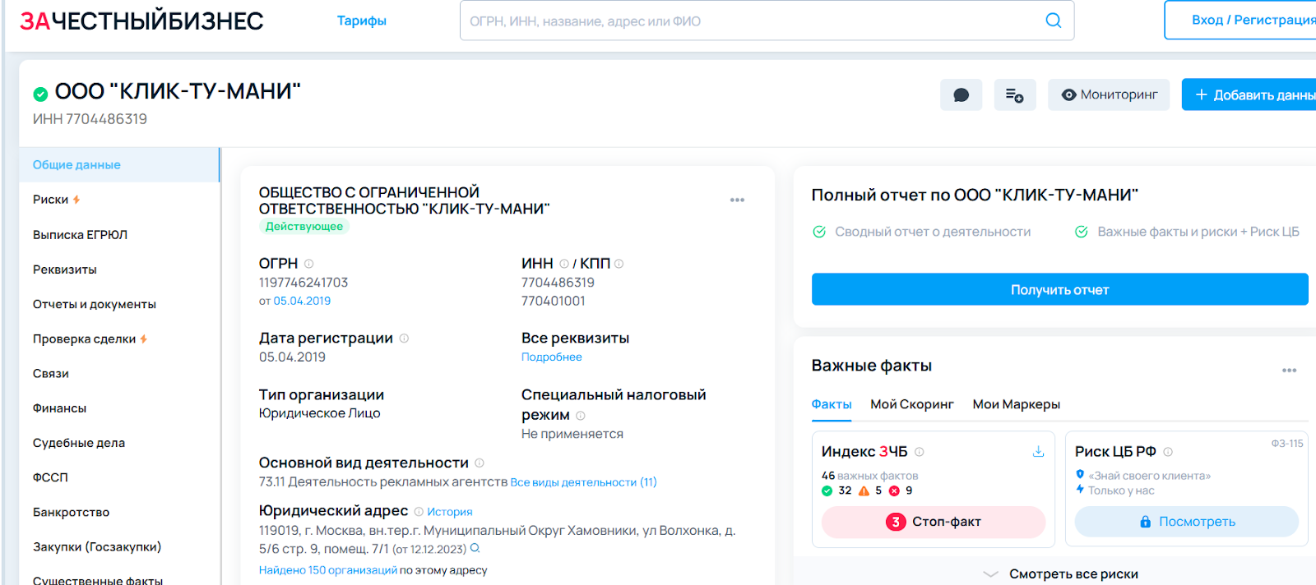Click the add-to-list icon button

click(x=1014, y=95)
